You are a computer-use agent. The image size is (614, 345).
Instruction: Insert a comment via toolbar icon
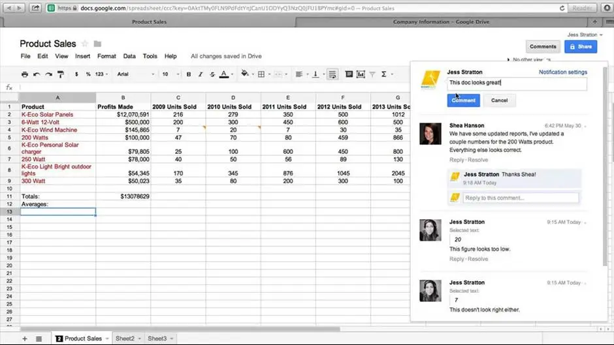pyautogui.click(x=349, y=74)
